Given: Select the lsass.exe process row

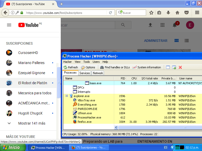Looking at the screenshot, I should (133, 83).
